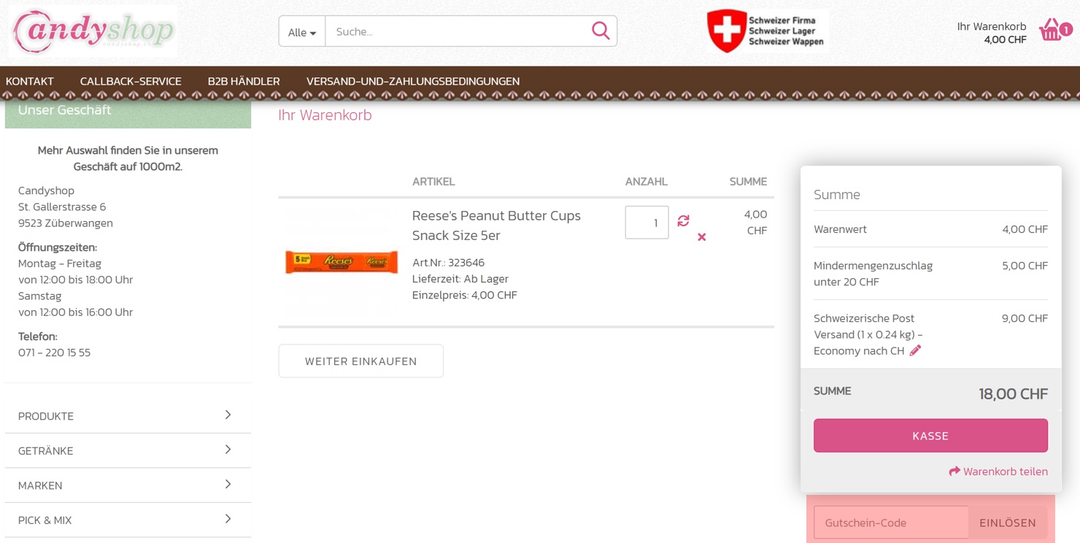Click Mindermengenzuschlag unter 20 CHF text
This screenshot has height=543, width=1080.
coord(873,274)
